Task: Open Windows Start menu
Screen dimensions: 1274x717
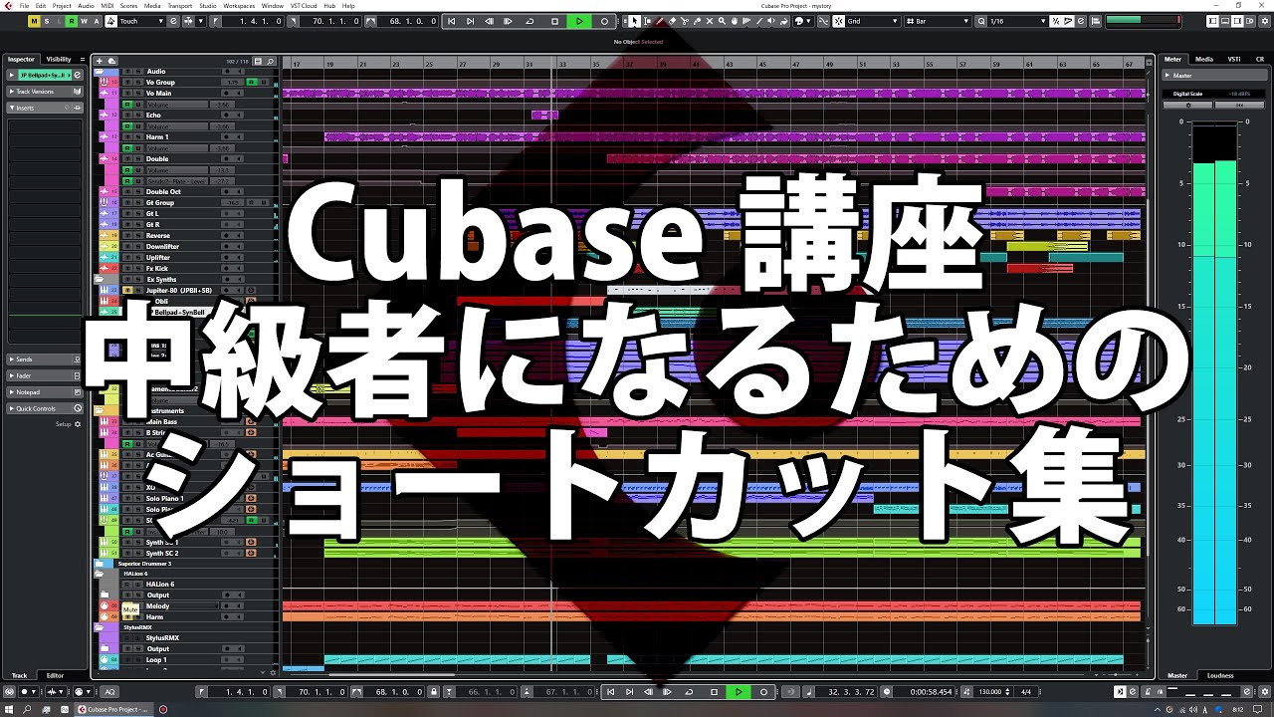Action: tap(9, 709)
